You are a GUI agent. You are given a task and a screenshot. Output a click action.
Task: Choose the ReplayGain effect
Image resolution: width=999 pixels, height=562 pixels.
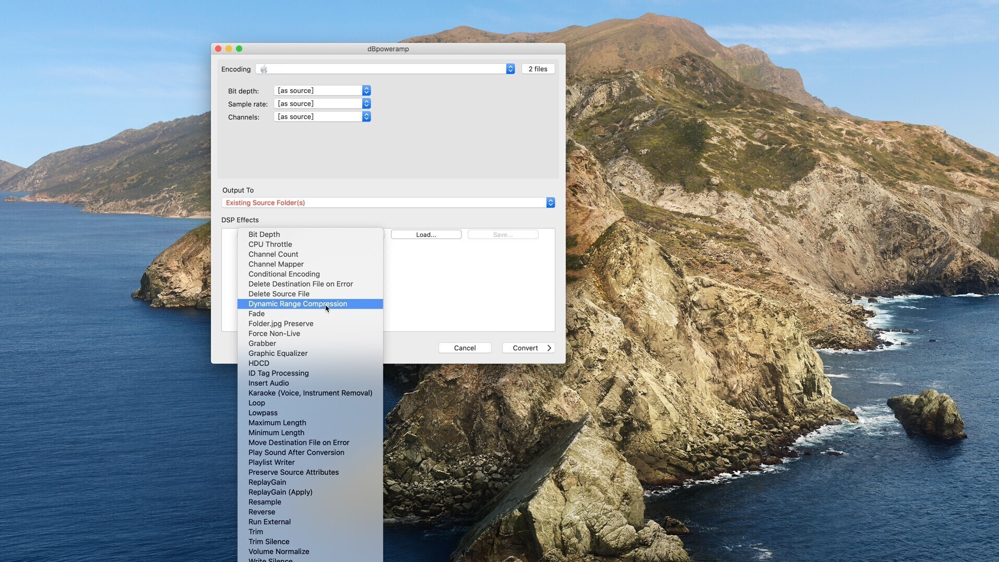coord(310,482)
